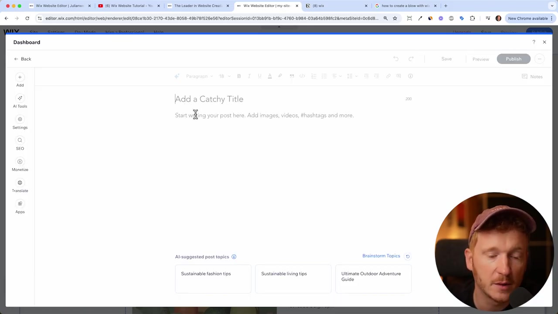Click the Add a Catchy Title field

(288, 99)
